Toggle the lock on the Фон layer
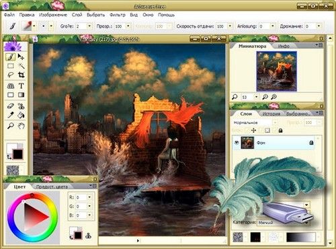The image size is (336, 249). coord(311,143)
